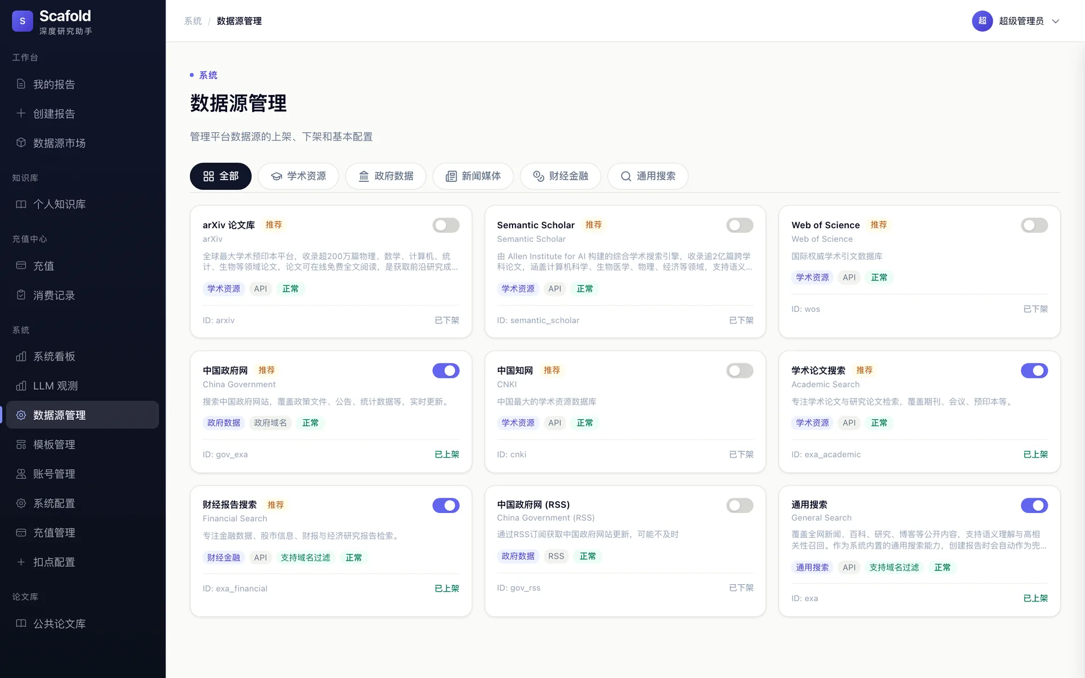
Task: Click the 充值 card icon in sidebar
Action: click(21, 266)
